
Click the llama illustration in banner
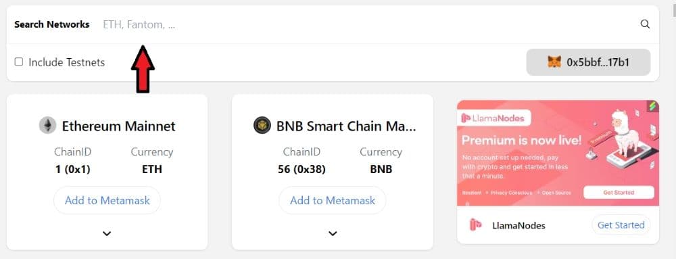click(622, 135)
